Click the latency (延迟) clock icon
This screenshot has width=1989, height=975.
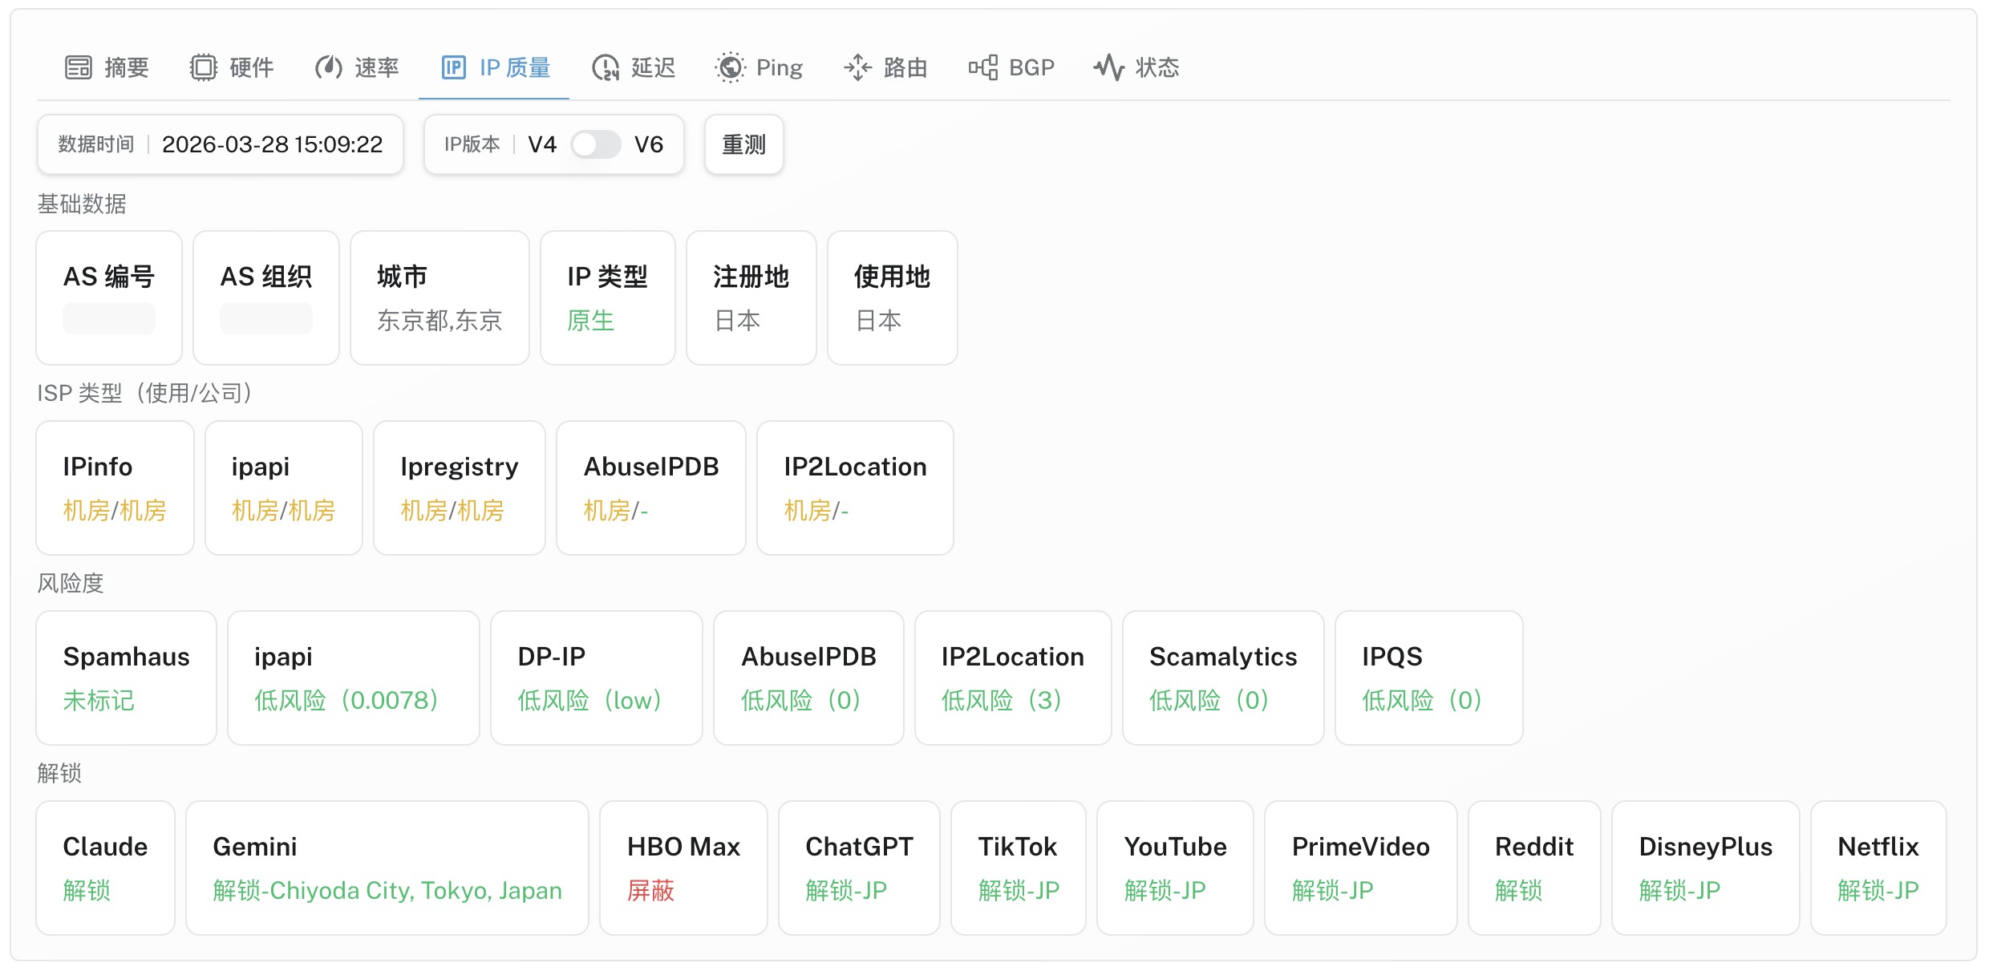click(606, 67)
